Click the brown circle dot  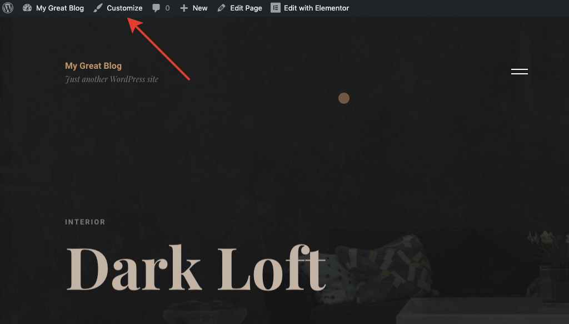[x=344, y=98]
